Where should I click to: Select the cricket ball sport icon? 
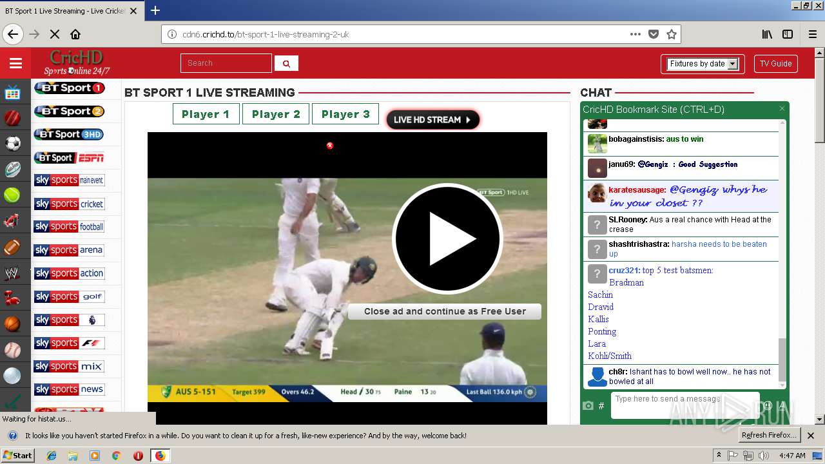click(12, 118)
